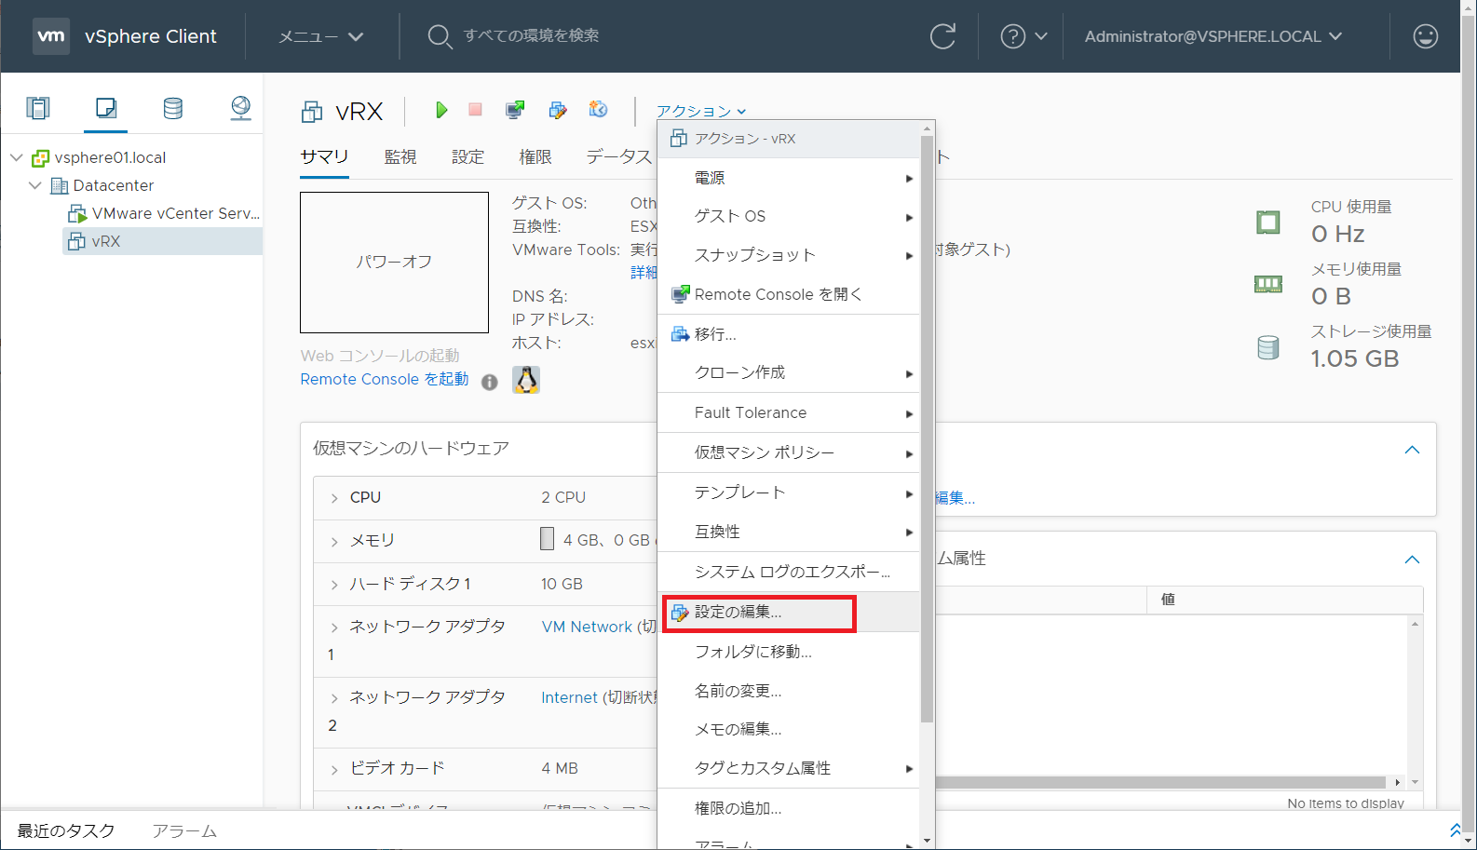Select 権限の追加... menu item

coord(788,808)
